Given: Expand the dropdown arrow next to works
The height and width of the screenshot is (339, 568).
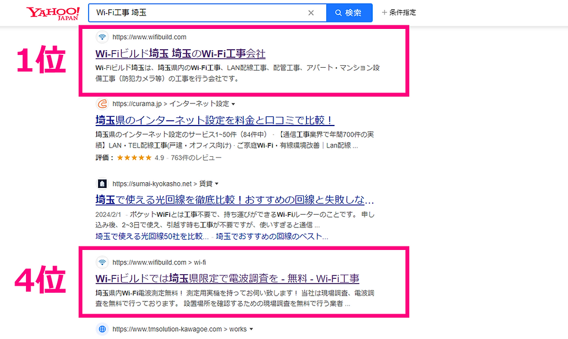Looking at the screenshot, I should pos(251,330).
